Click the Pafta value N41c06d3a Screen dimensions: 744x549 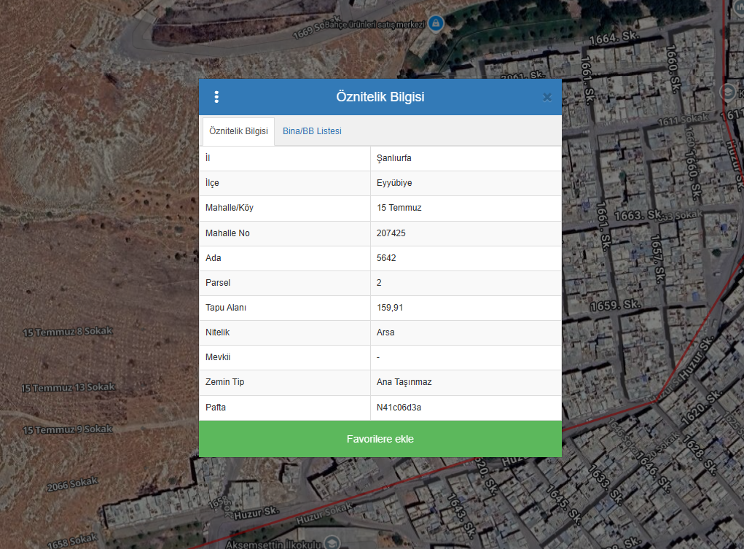(x=399, y=408)
